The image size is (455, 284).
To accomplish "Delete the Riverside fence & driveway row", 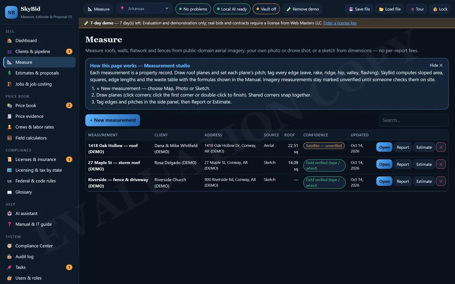I will coord(441,181).
